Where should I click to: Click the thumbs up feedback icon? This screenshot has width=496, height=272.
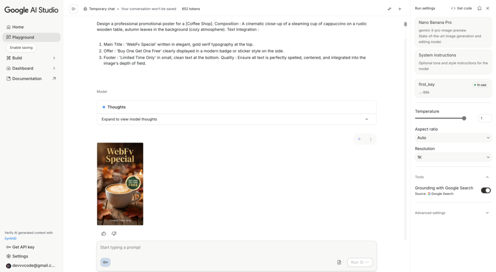(x=104, y=233)
